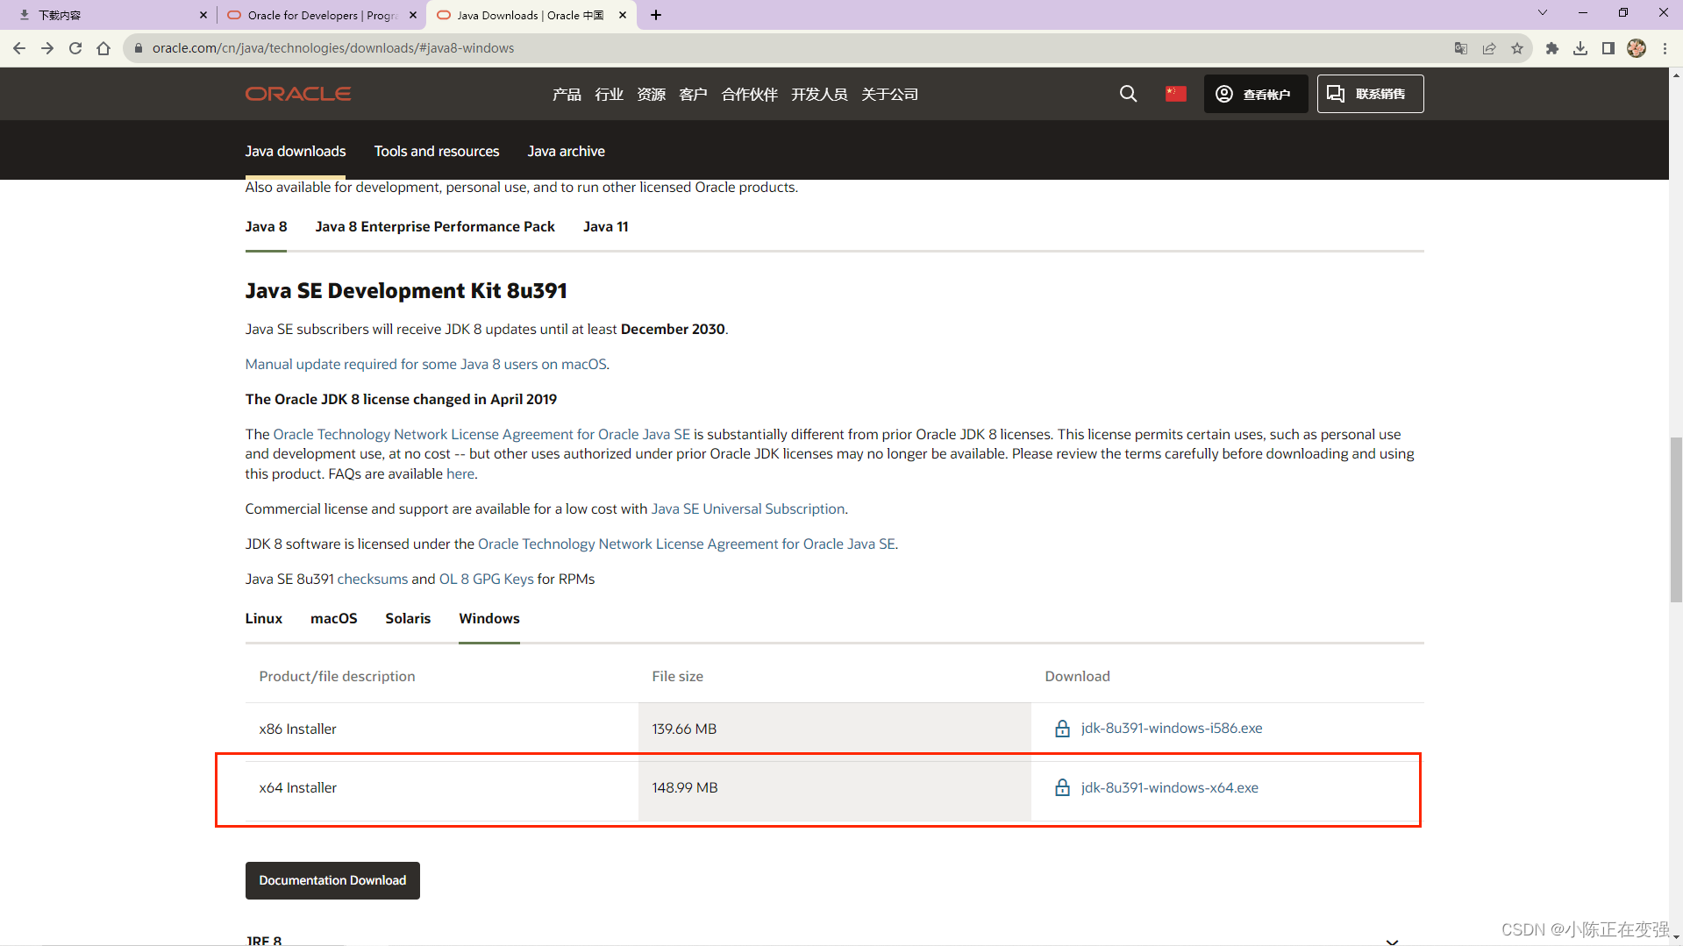Screen dimensions: 1683x946
Task: Open the Chrome three-dot menu
Action: [x=1665, y=48]
